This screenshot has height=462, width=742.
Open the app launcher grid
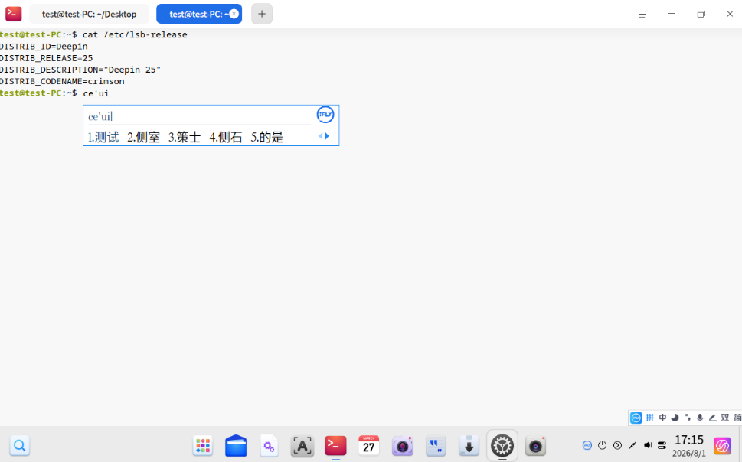(203, 445)
